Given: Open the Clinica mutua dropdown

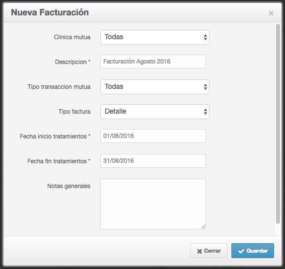Looking at the screenshot, I should 155,37.
